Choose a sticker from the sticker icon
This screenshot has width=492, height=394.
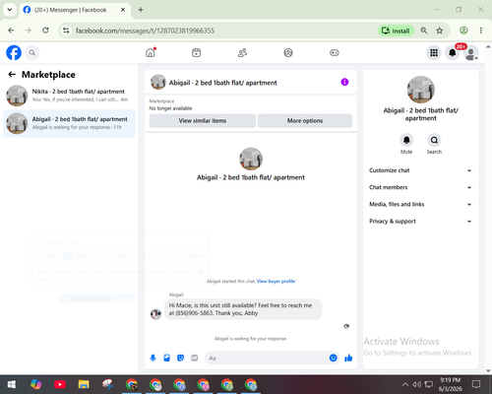point(180,358)
